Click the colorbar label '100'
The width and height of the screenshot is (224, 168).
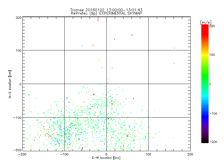point(212,55)
